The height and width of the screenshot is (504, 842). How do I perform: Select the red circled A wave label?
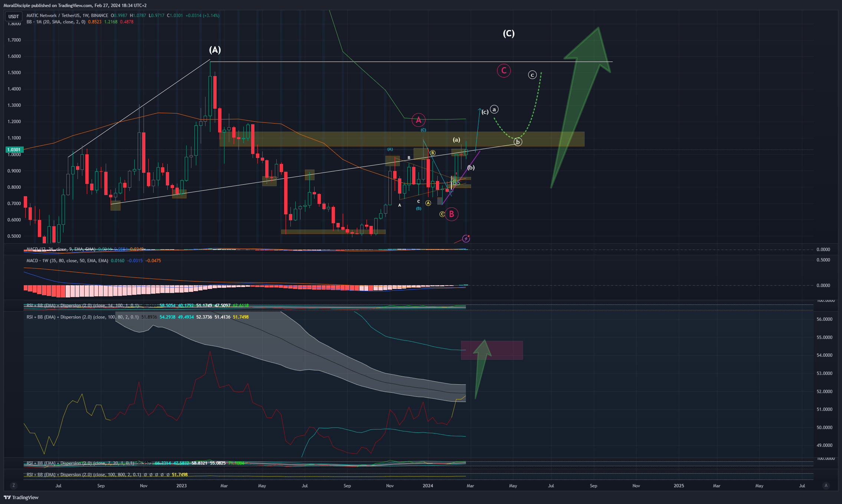click(x=418, y=120)
